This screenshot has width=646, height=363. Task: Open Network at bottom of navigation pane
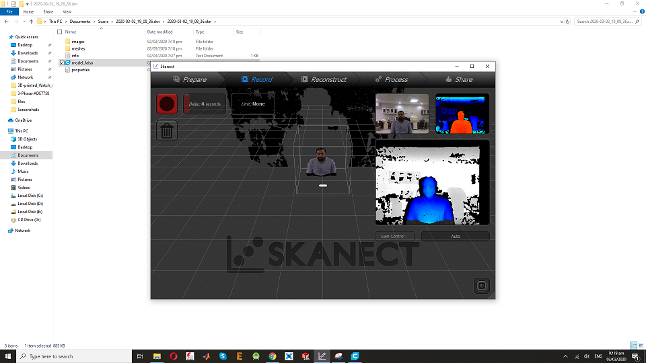tap(23, 231)
